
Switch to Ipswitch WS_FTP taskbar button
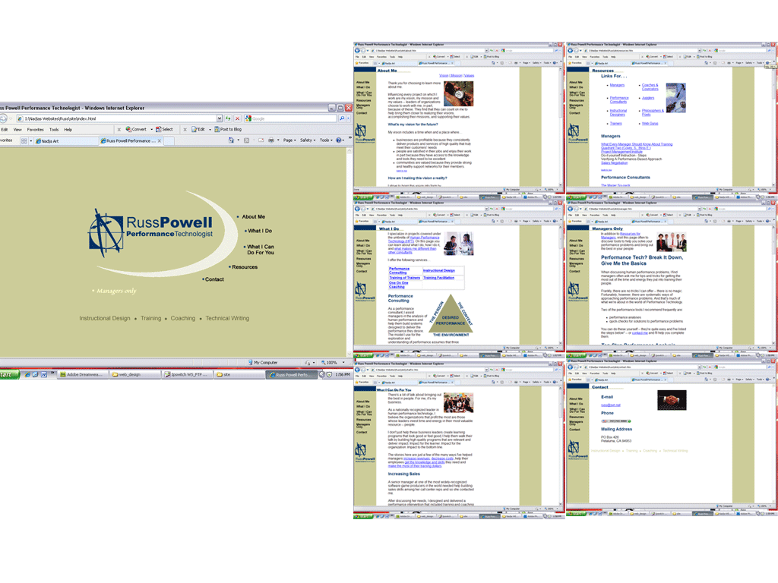pos(187,375)
